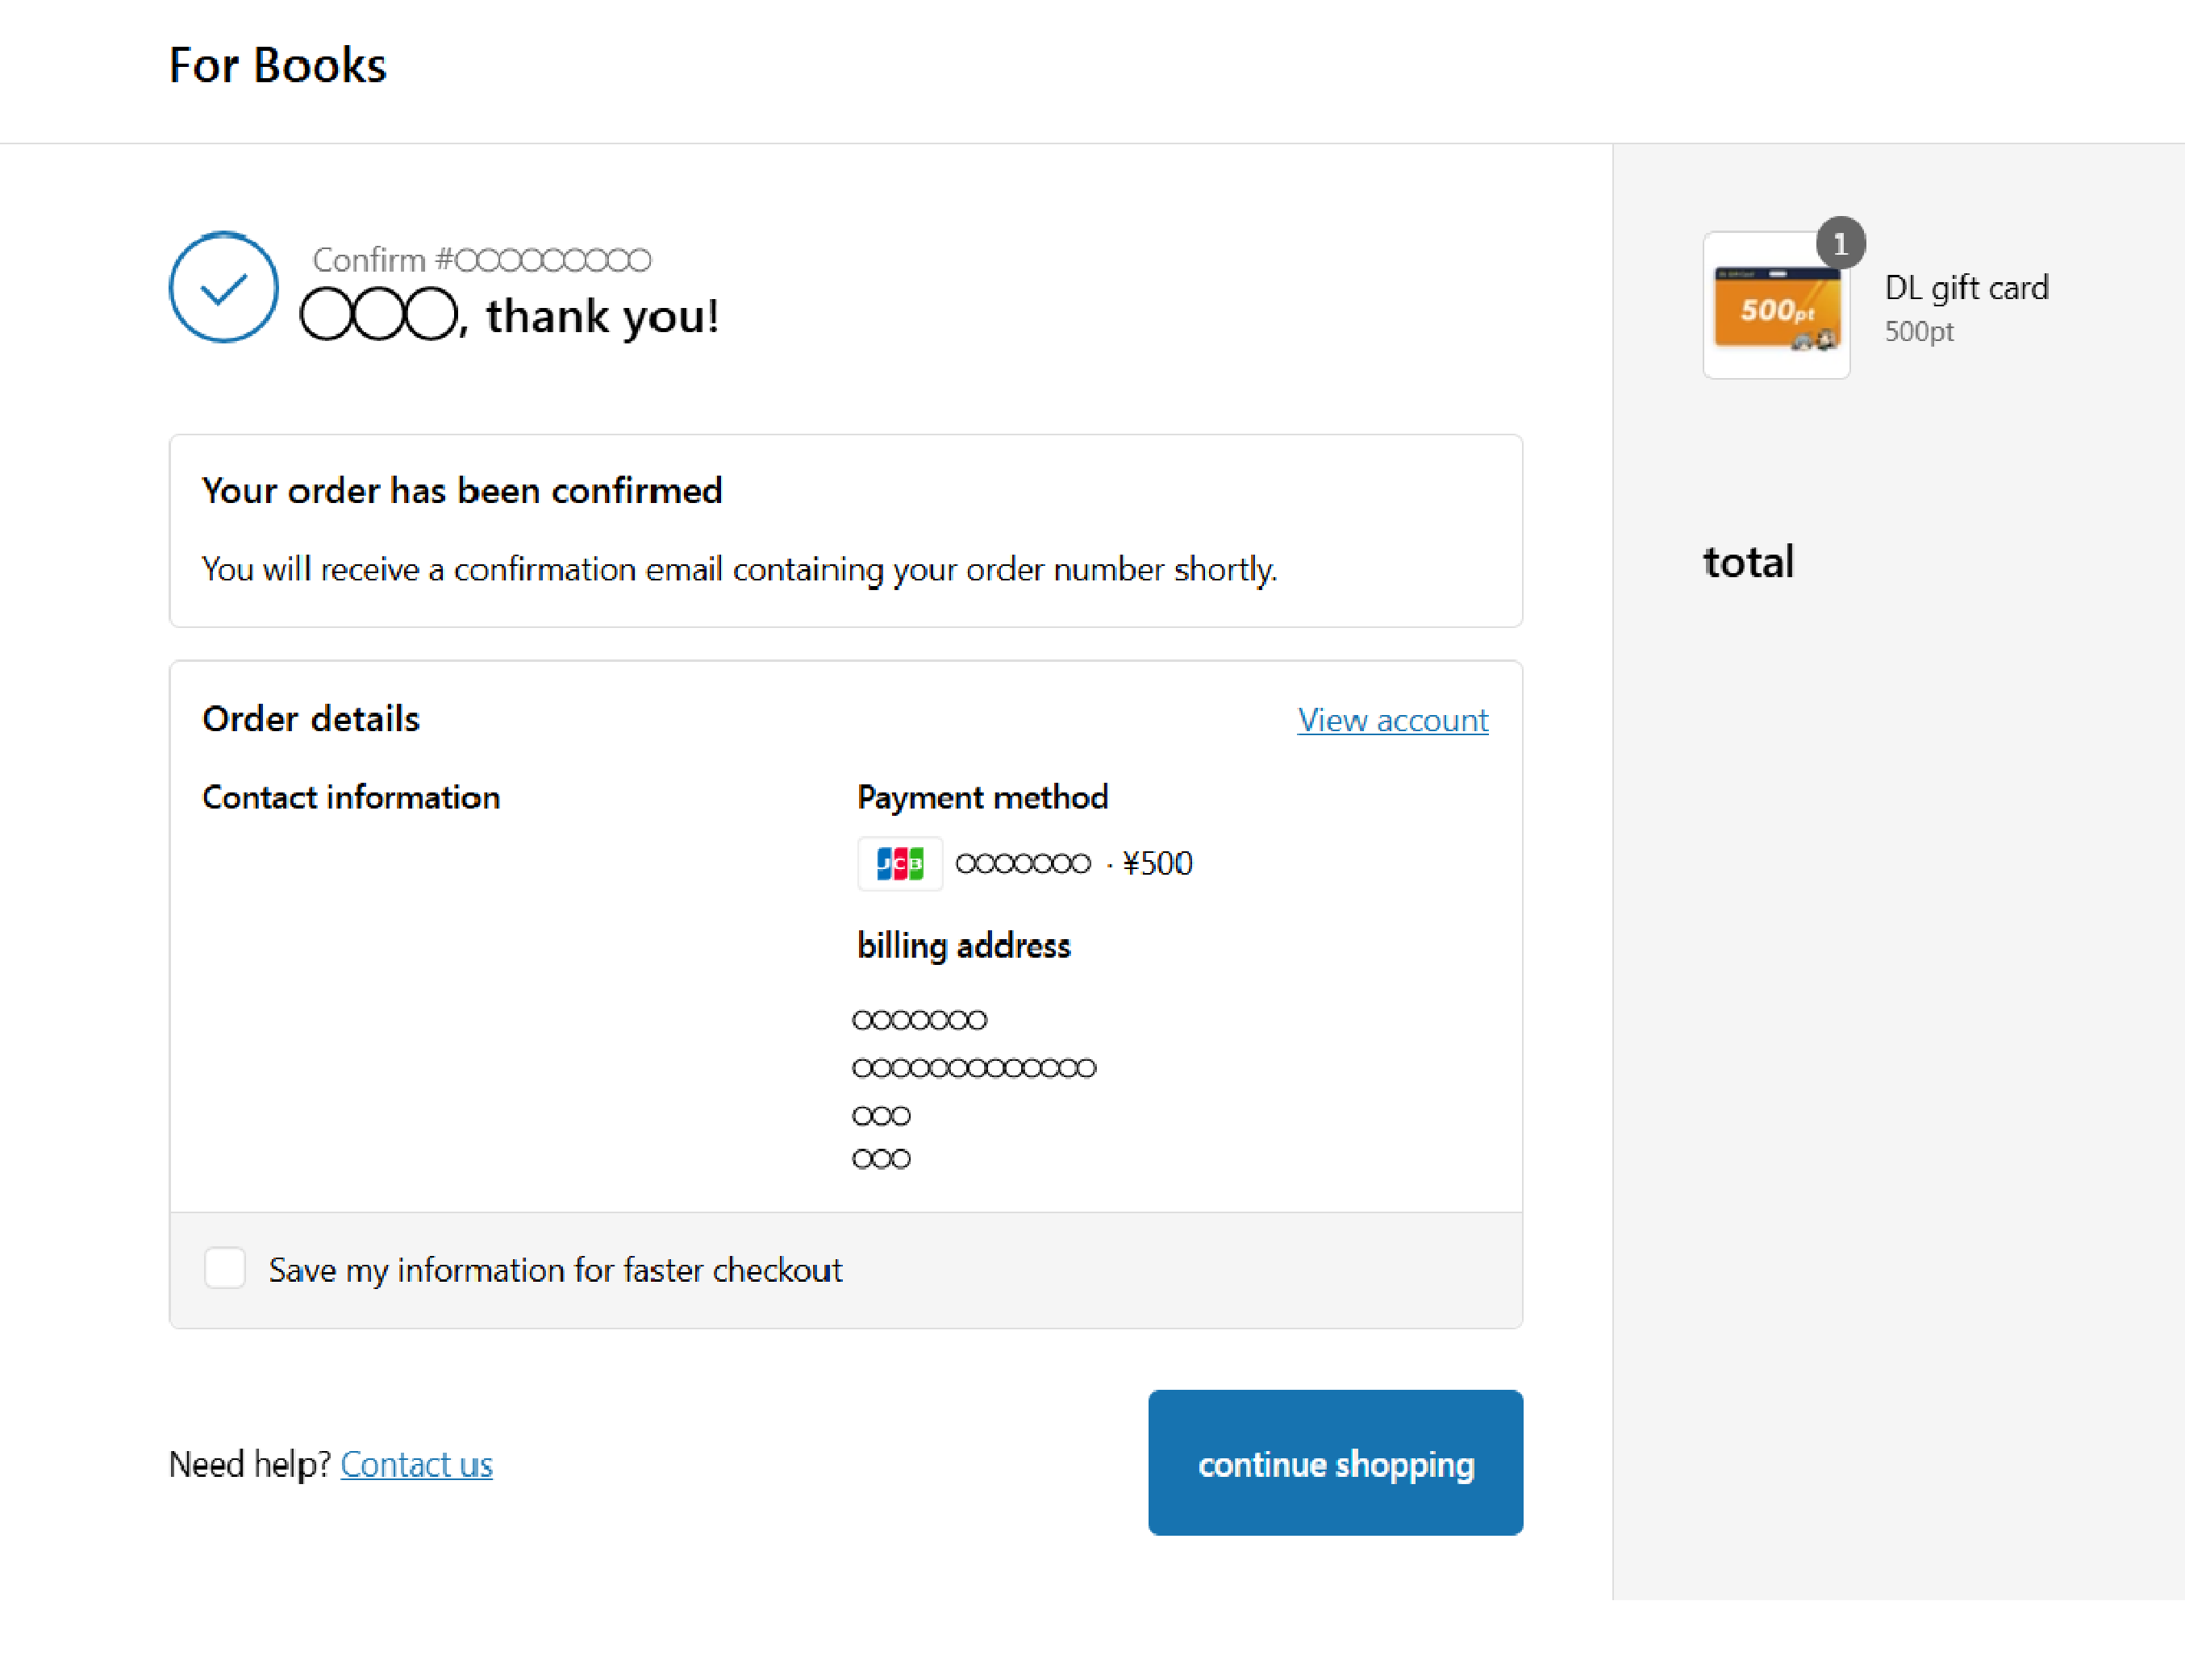Click the JCB payment card icon
Viewport: 2185px width, 1680px height.
(x=899, y=863)
